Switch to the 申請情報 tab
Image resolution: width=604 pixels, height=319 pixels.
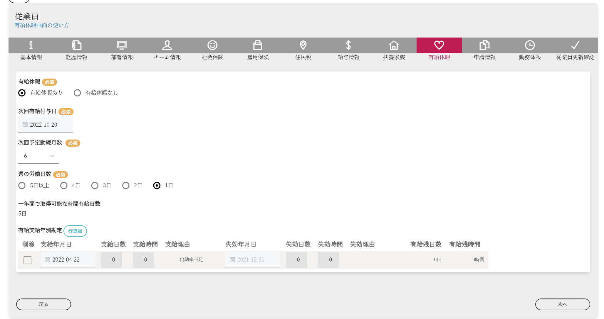(484, 49)
